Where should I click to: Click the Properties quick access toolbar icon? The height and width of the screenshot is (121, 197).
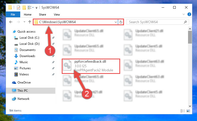pos(18,8)
